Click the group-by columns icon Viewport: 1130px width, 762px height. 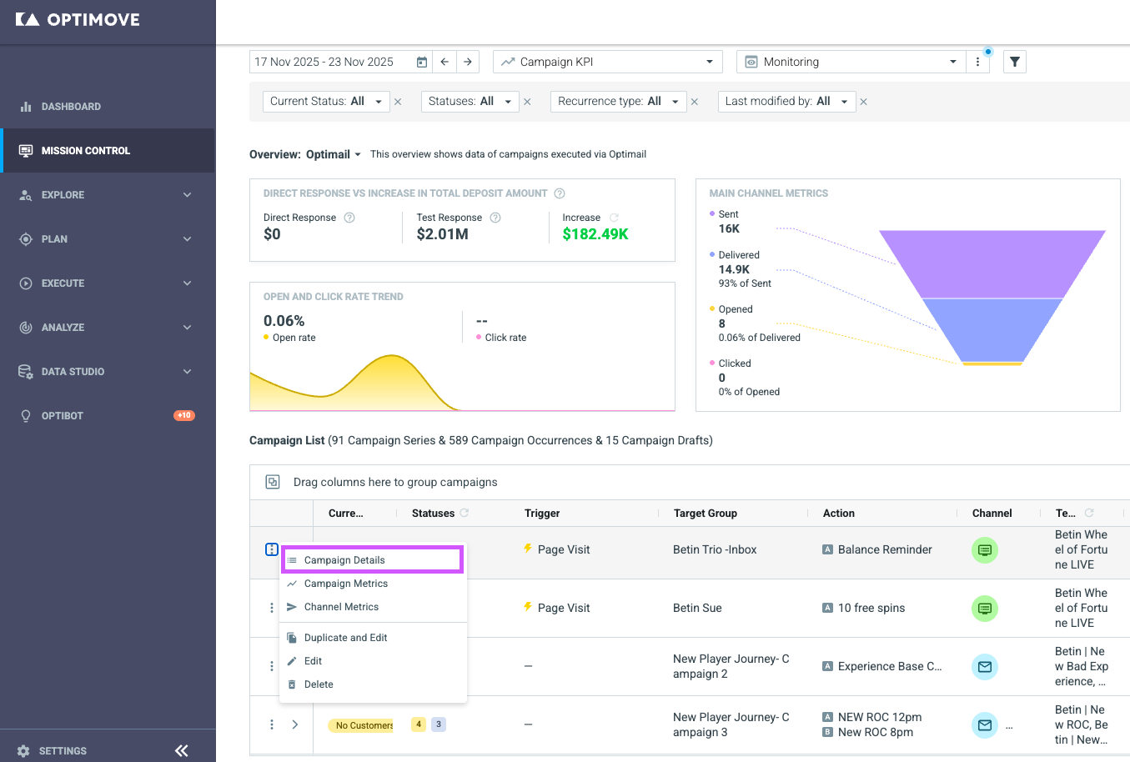click(x=272, y=482)
